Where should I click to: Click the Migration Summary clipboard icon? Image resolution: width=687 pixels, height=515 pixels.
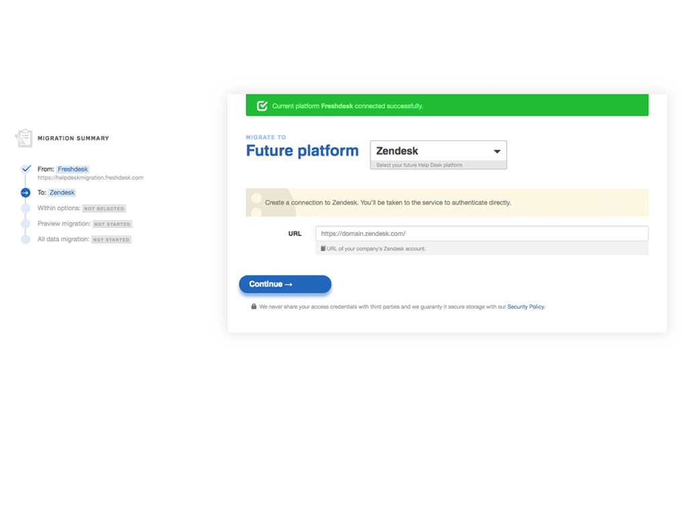point(23,138)
